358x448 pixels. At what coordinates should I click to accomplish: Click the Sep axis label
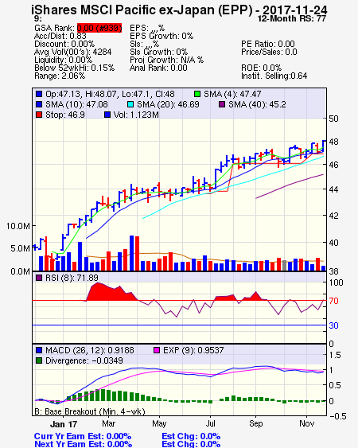click(255, 423)
